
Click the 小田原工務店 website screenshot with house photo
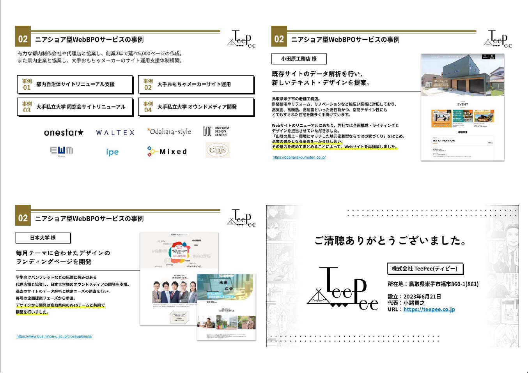tap(462, 107)
